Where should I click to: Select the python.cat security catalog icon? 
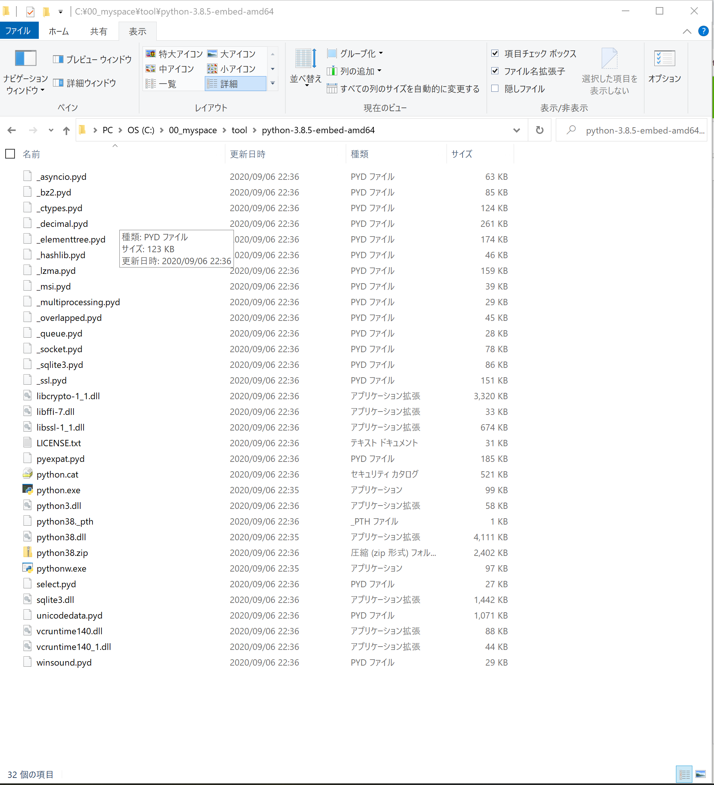click(27, 474)
